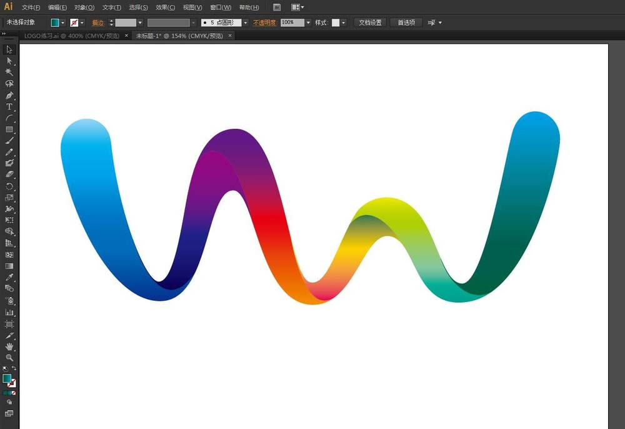The width and height of the screenshot is (625, 429).
Task: Select the Warp/Width tool
Action: pyautogui.click(x=9, y=209)
